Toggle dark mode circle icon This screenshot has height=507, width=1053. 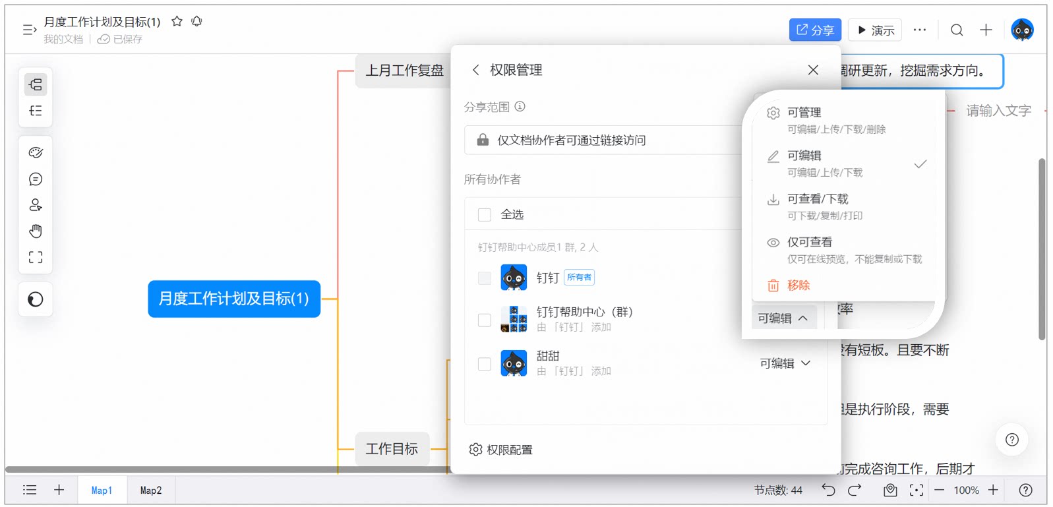(x=36, y=299)
